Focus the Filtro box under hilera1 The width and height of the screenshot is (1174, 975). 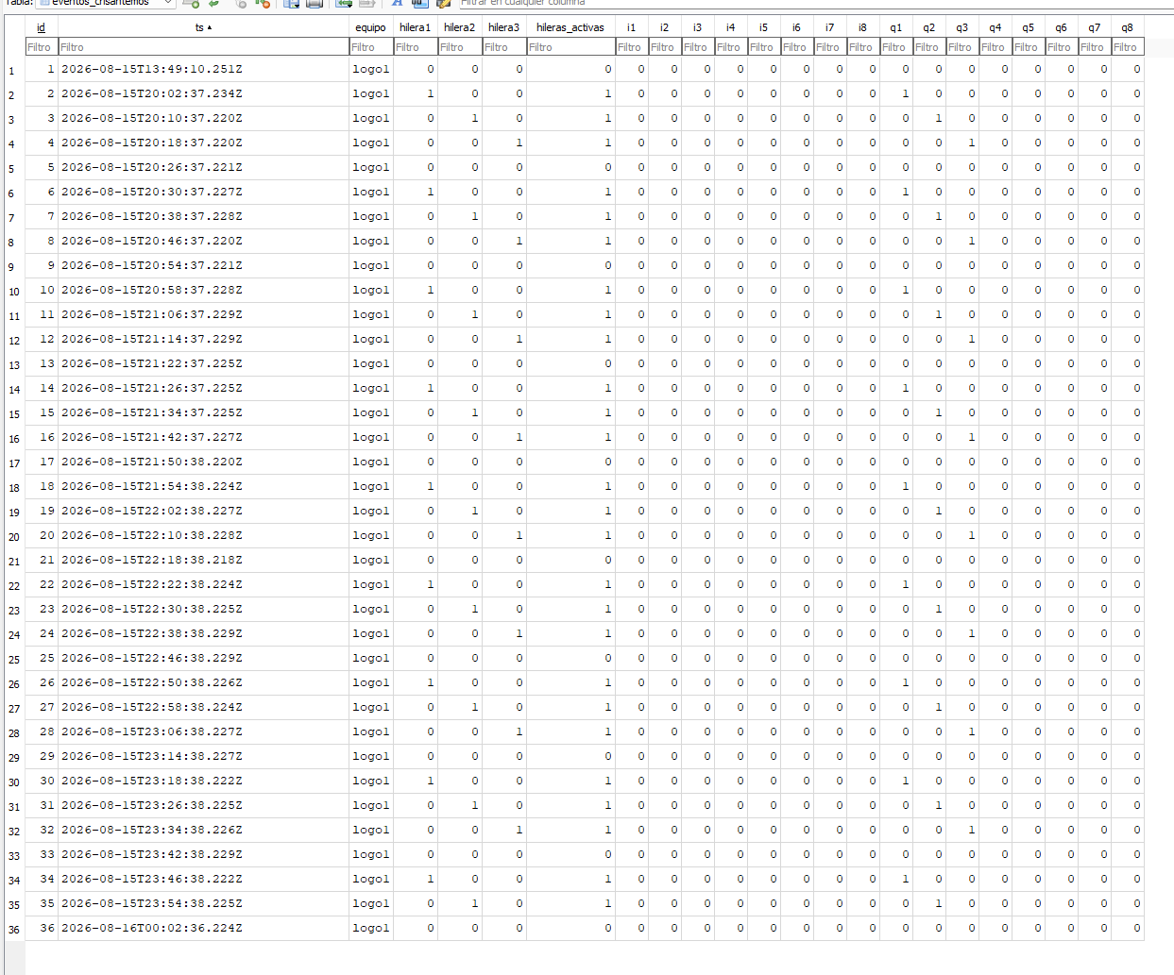click(x=416, y=46)
